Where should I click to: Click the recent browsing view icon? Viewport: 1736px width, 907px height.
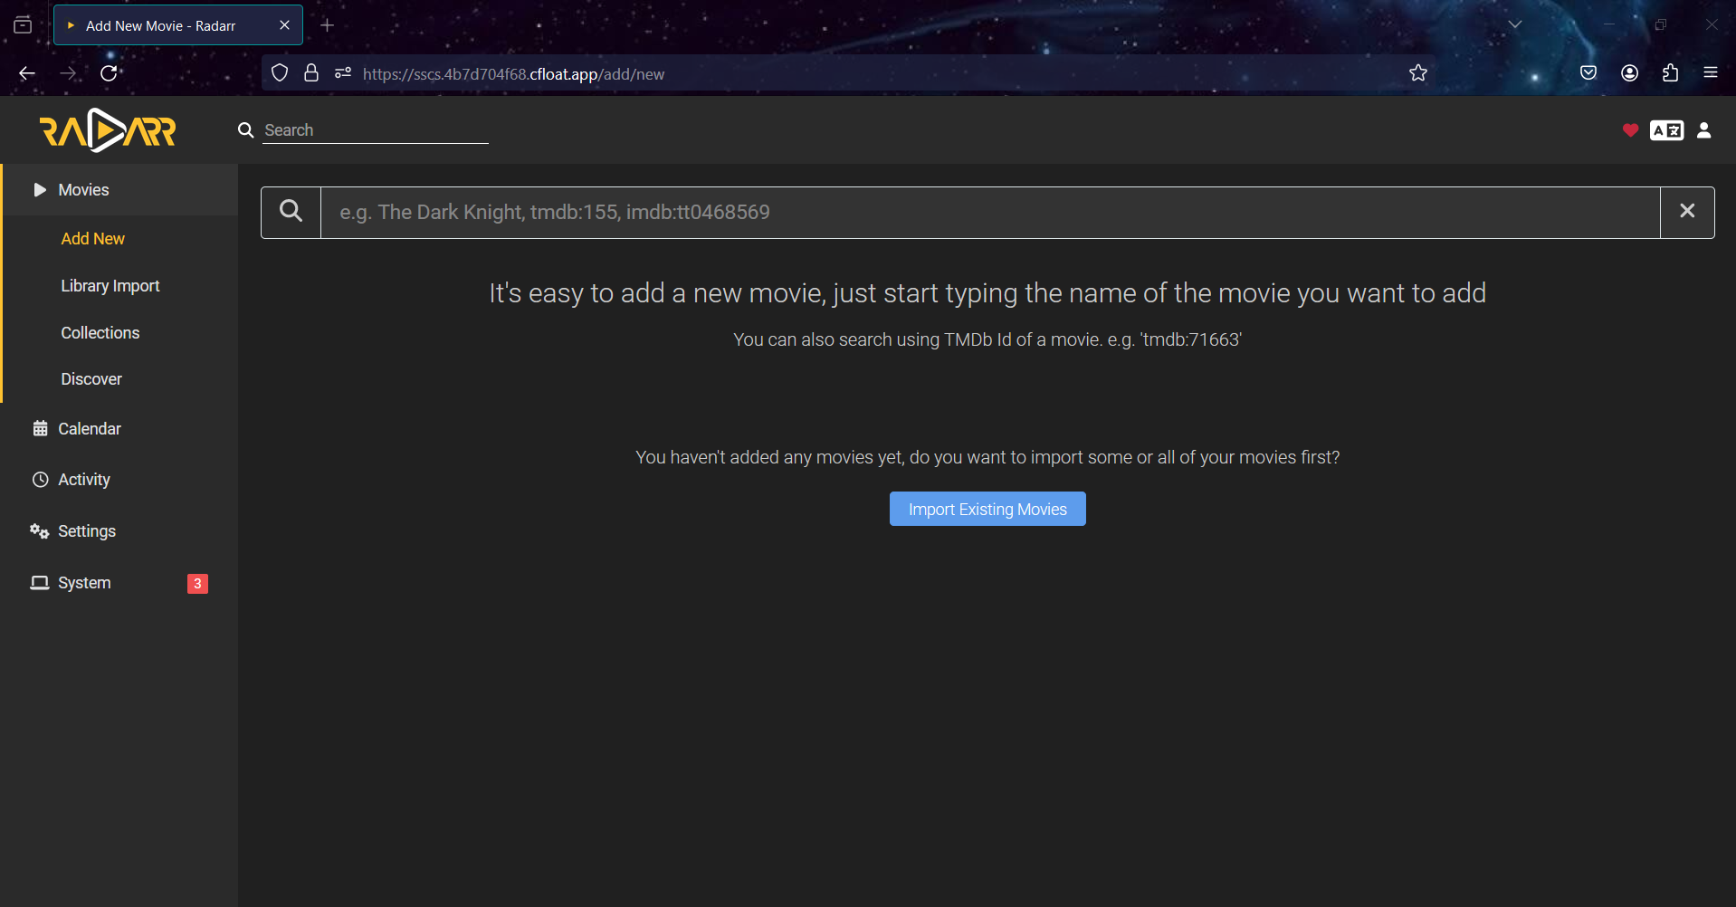(23, 25)
